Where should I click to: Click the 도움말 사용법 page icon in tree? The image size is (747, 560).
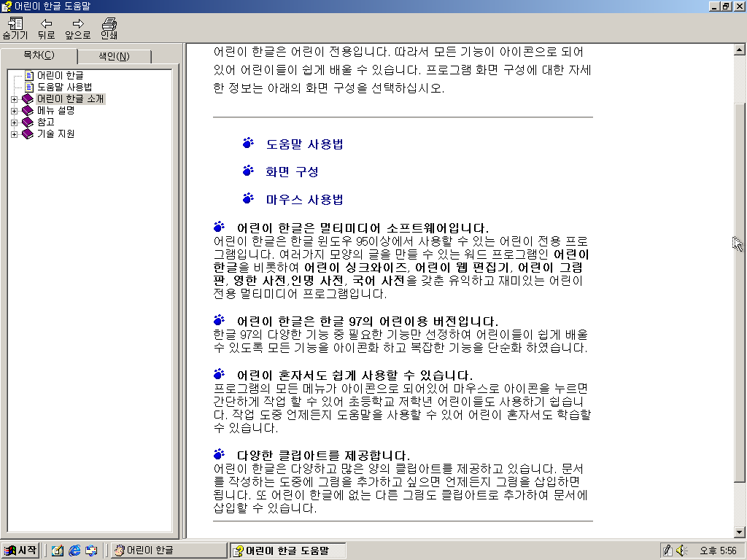coord(29,87)
